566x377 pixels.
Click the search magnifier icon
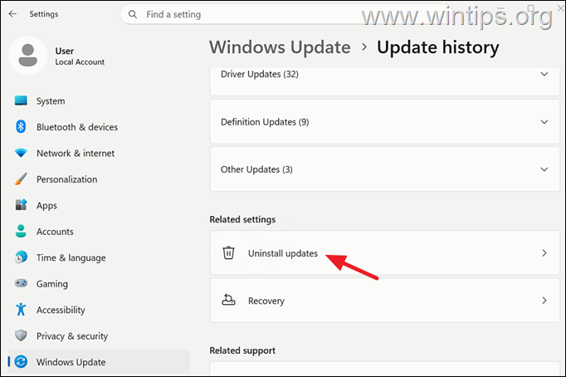133,14
